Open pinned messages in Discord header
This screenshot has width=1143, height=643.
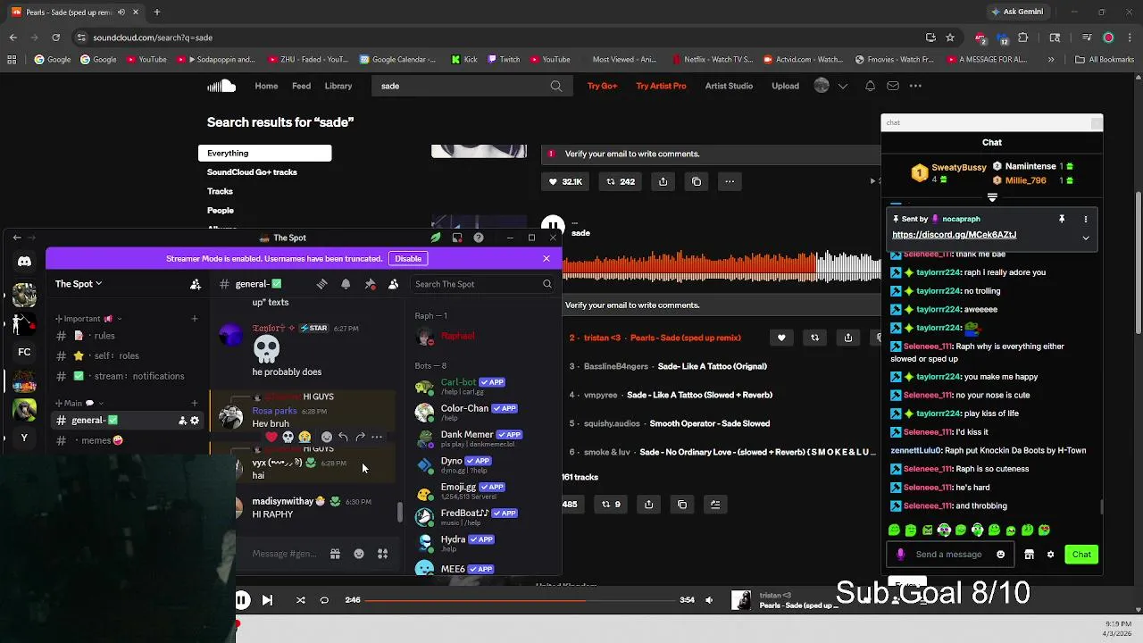tap(370, 284)
